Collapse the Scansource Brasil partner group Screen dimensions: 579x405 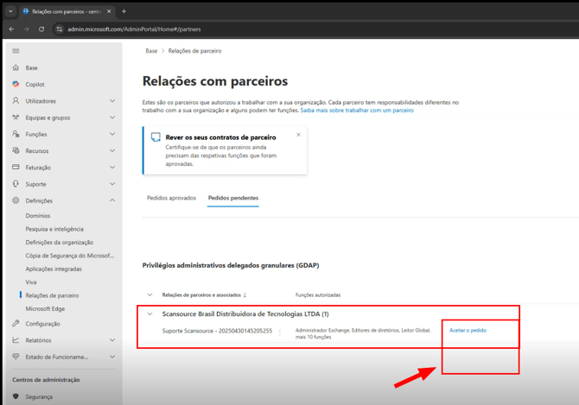click(150, 314)
